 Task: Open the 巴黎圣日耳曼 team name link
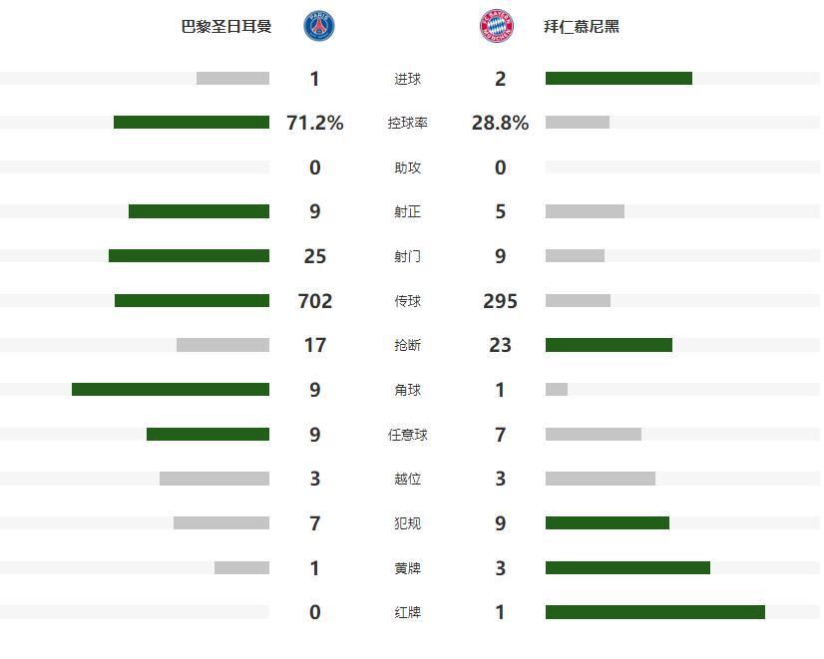[226, 27]
